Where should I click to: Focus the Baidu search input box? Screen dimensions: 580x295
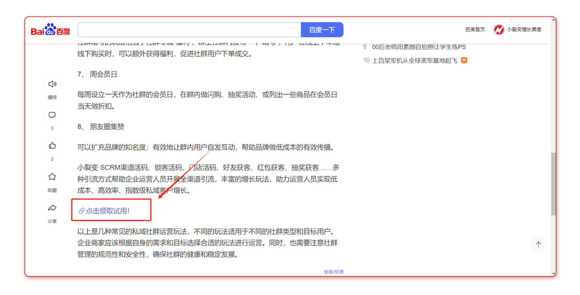coord(189,30)
